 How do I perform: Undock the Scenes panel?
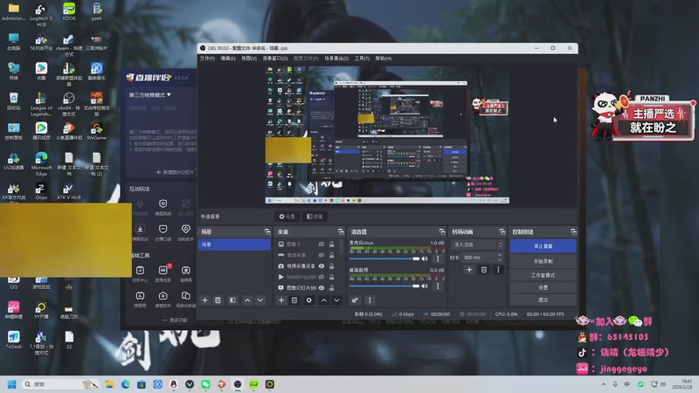[267, 231]
